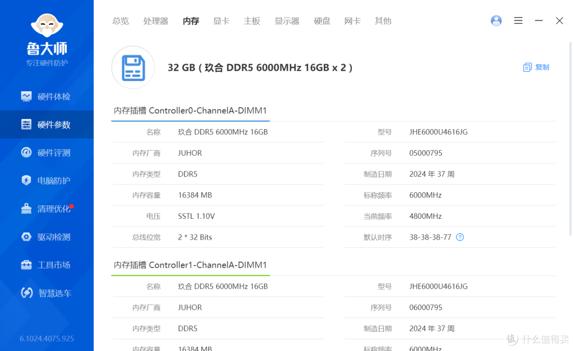Open the hamburger main menu
Screen dimensions: 574x351
pyautogui.click(x=518, y=21)
